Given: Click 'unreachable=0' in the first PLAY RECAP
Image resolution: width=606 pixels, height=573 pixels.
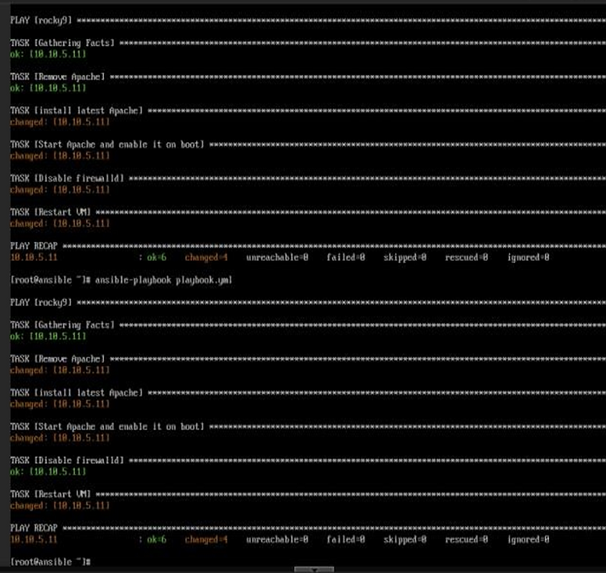Looking at the screenshot, I should [277, 258].
